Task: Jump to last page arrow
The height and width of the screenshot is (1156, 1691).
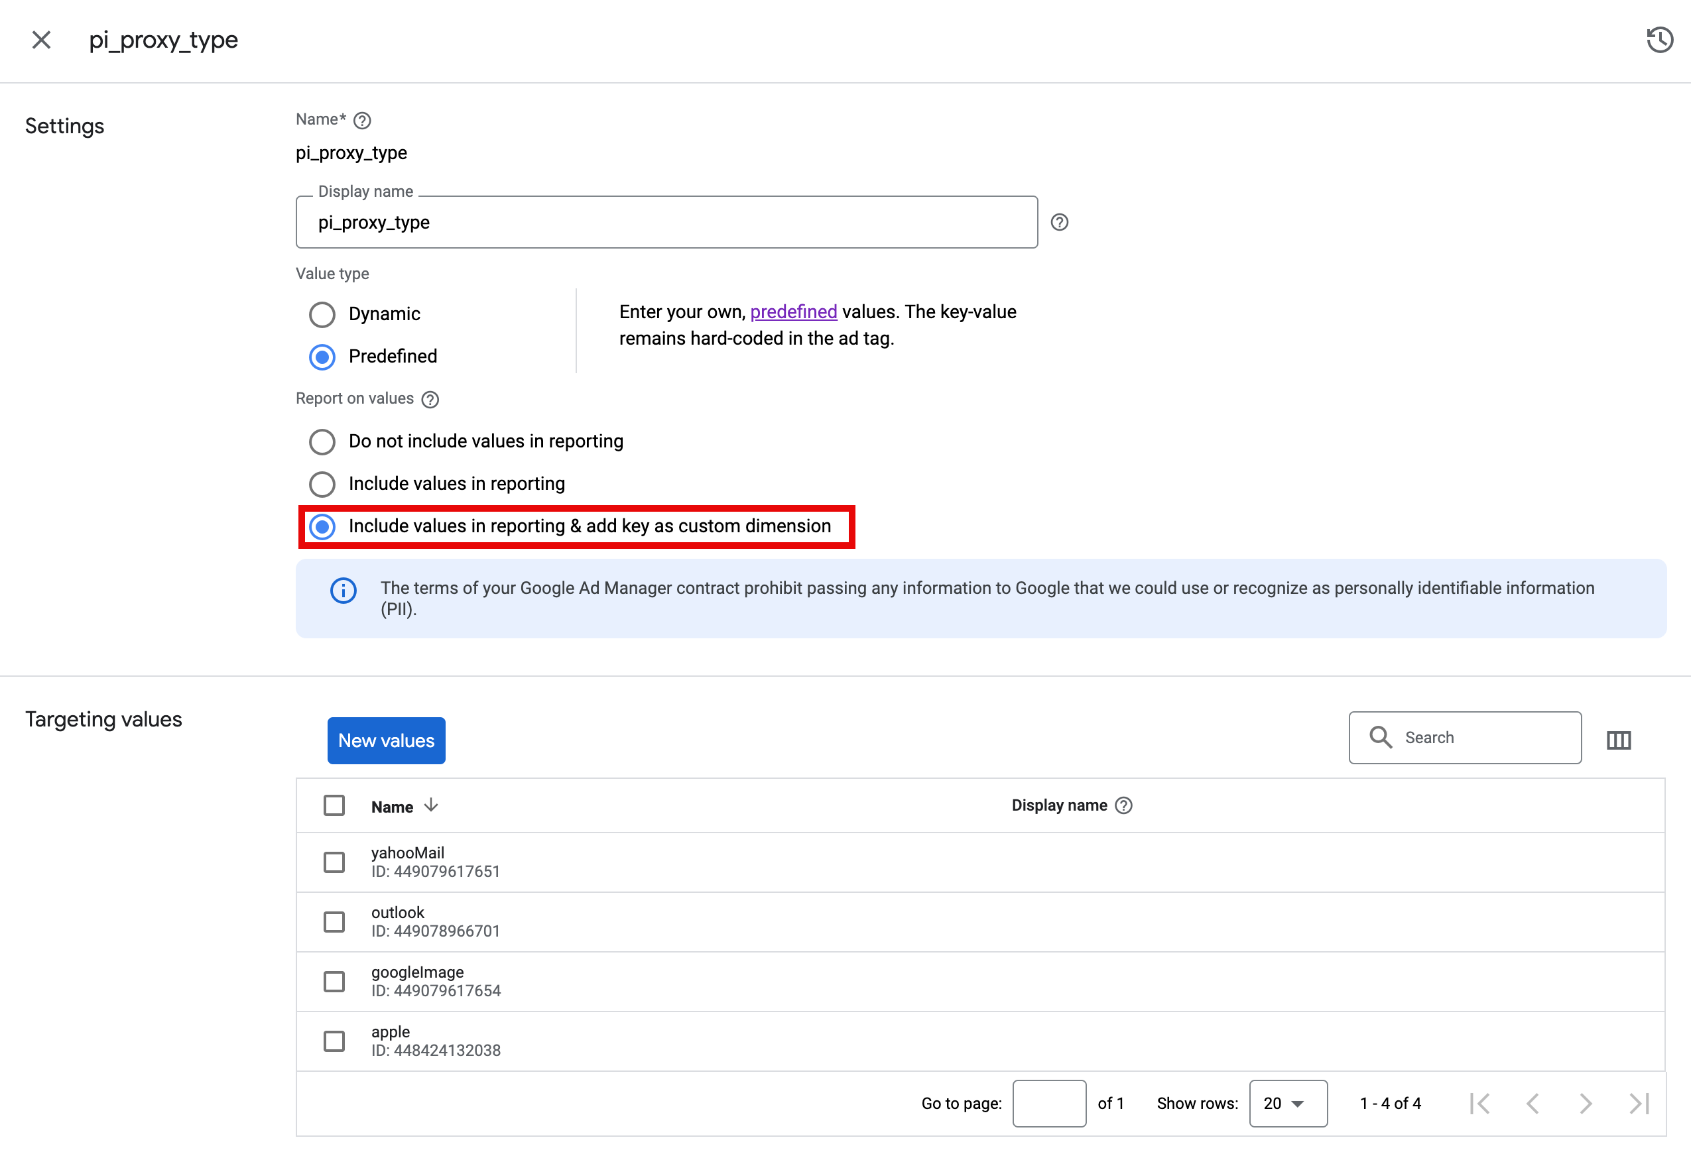Action: [x=1639, y=1103]
